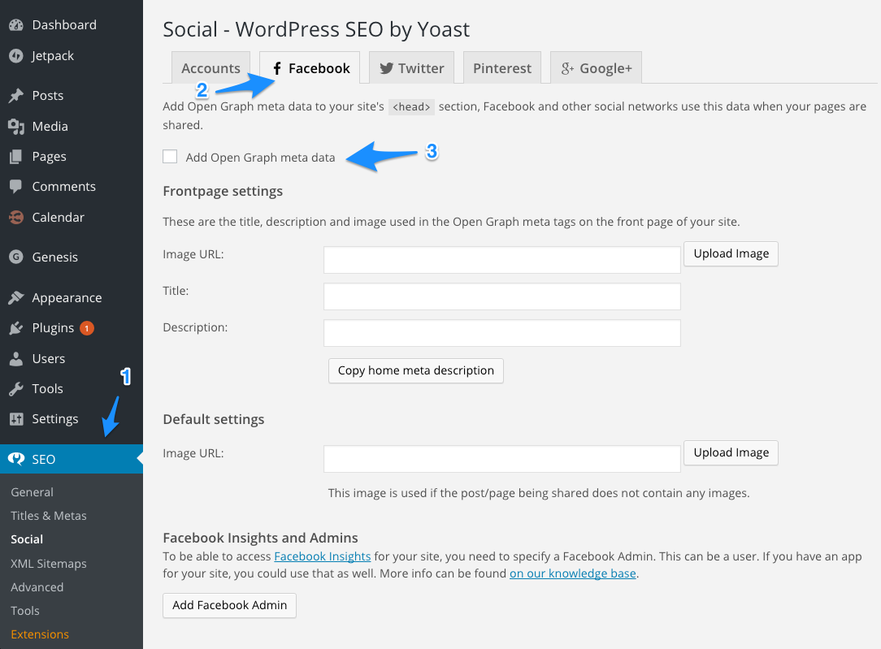This screenshot has height=649, width=881.
Task: Click the Genesis G icon
Action: click(16, 257)
